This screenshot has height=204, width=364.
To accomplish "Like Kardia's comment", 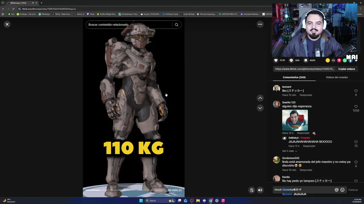I will (x=356, y=181).
